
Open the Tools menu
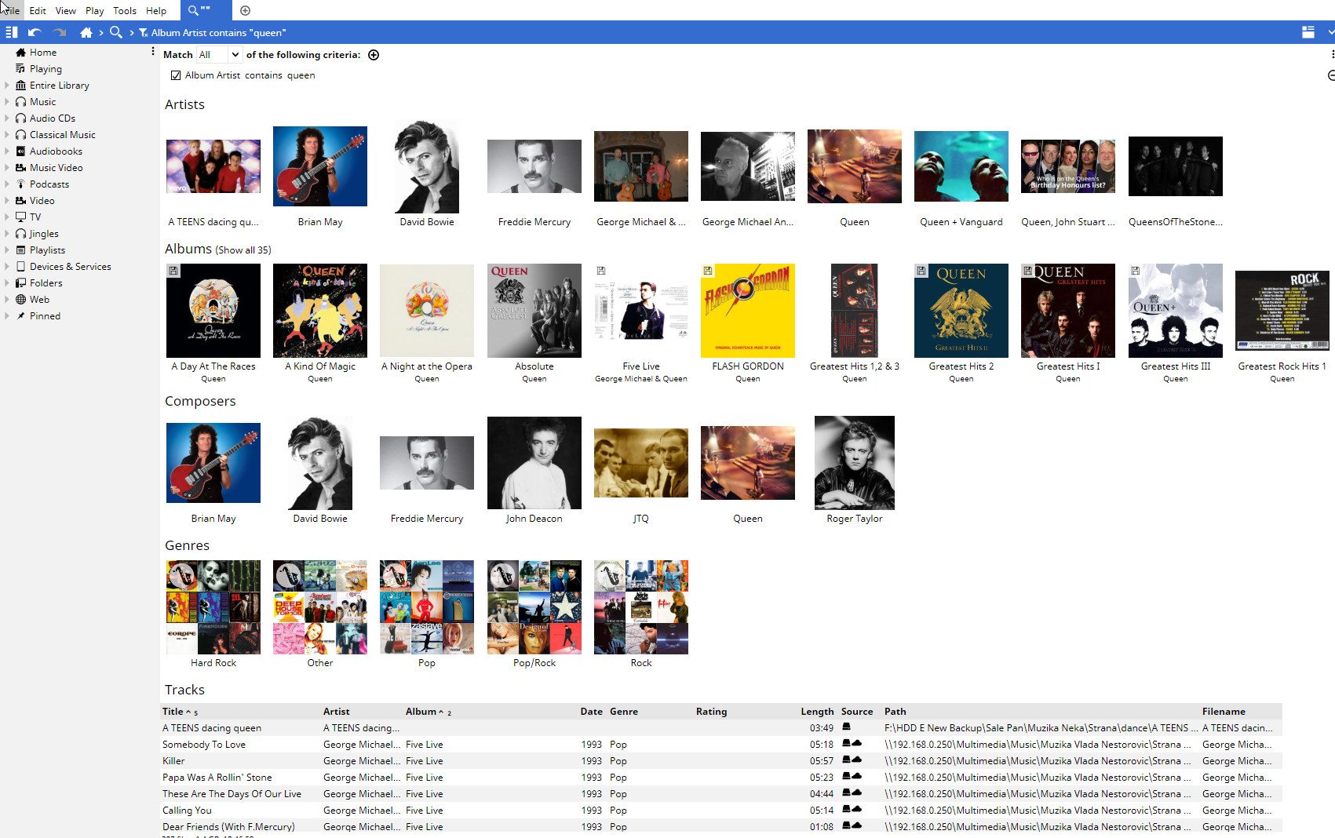[125, 10]
